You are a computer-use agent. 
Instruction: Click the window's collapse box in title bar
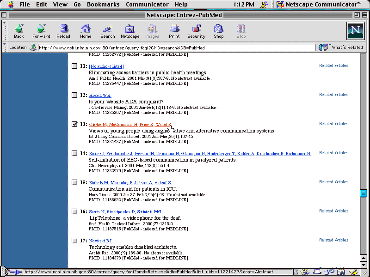click(364, 15)
